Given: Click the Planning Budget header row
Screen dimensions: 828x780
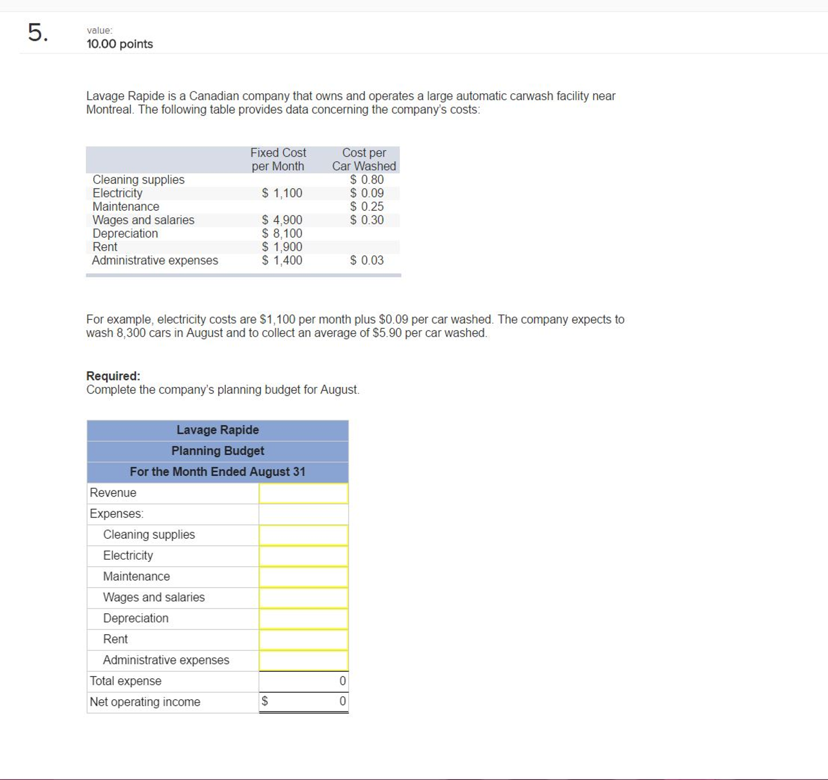Looking at the screenshot, I should click(x=217, y=451).
